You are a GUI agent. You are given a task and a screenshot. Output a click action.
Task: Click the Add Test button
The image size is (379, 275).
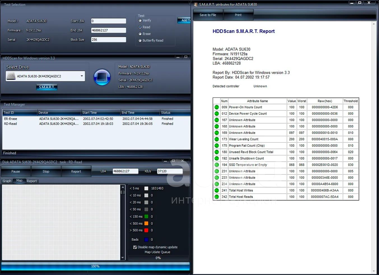[184, 20]
